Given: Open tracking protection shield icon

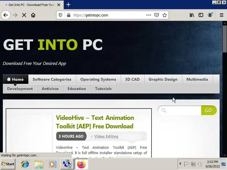Looking at the screenshot, I should [60, 15].
